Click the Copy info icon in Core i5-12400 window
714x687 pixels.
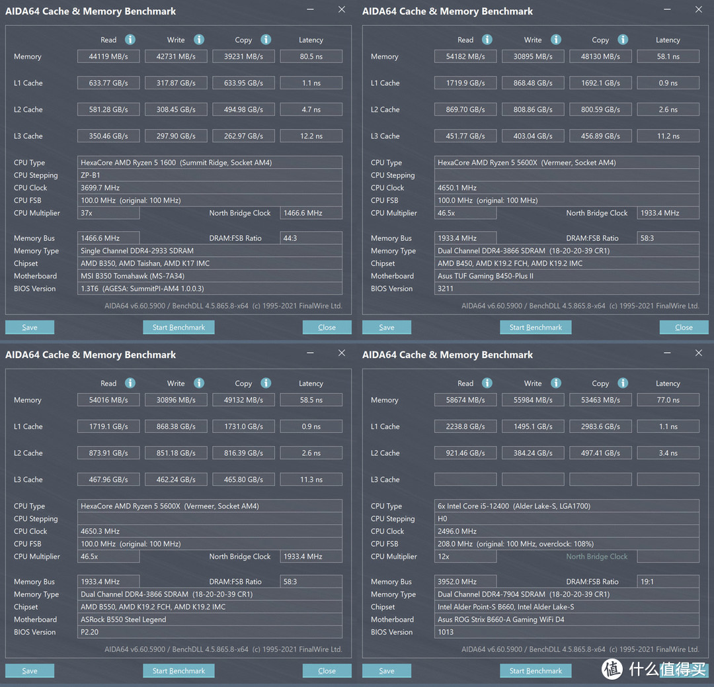pos(623,383)
